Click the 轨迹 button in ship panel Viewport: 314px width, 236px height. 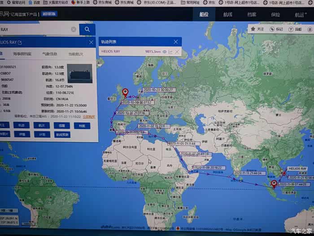click(22, 125)
